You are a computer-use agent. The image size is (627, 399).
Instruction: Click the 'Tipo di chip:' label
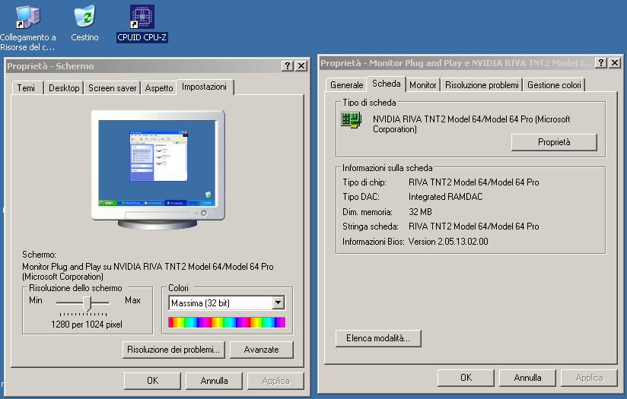point(364,182)
